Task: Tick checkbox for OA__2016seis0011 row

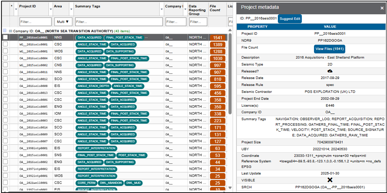Action: coord(5,72)
